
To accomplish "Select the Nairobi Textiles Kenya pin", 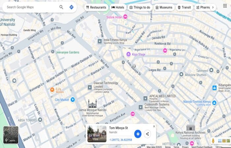I will [x=214, y=103].
